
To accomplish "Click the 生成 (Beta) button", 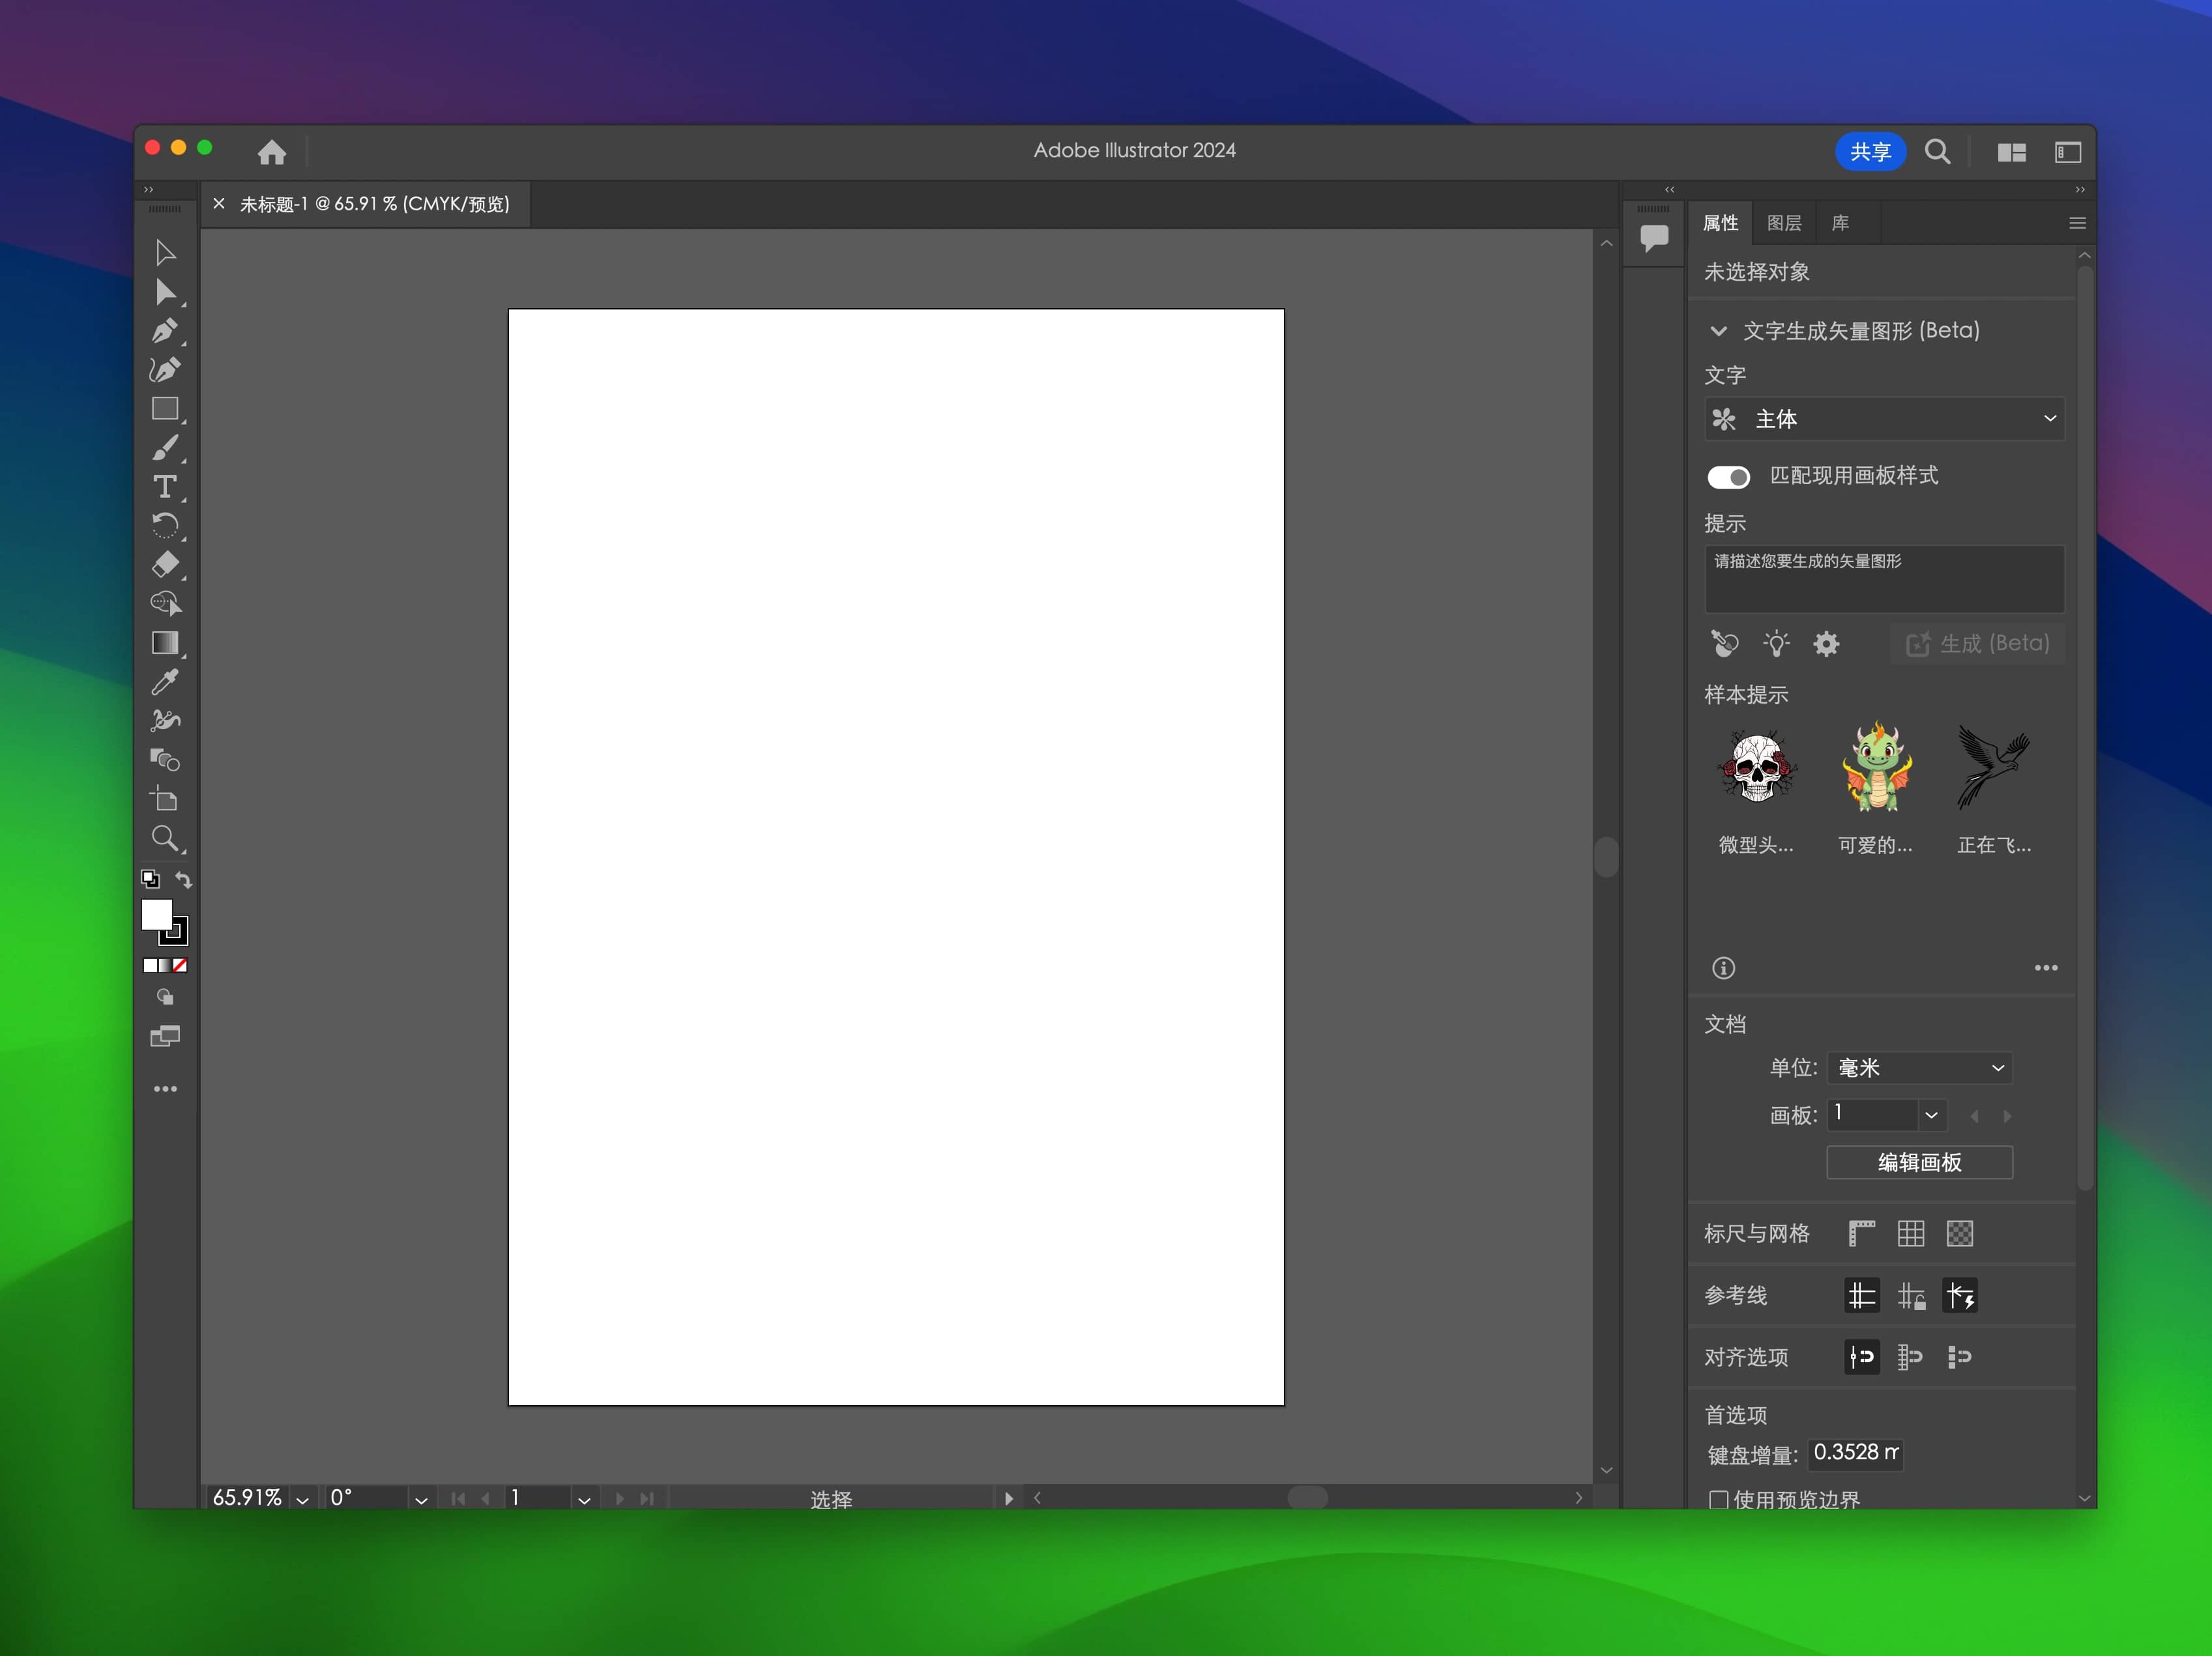I will tap(1977, 644).
